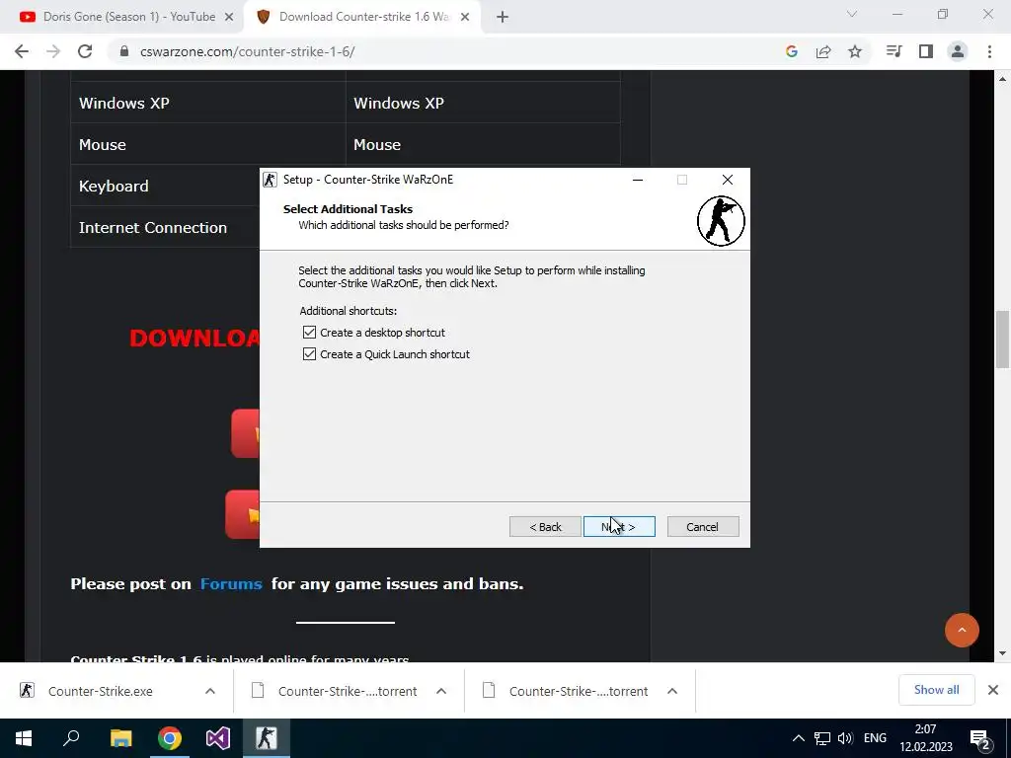Viewport: 1011px width, 758px height.
Task: Open Windows taskbar search
Action: point(71,738)
